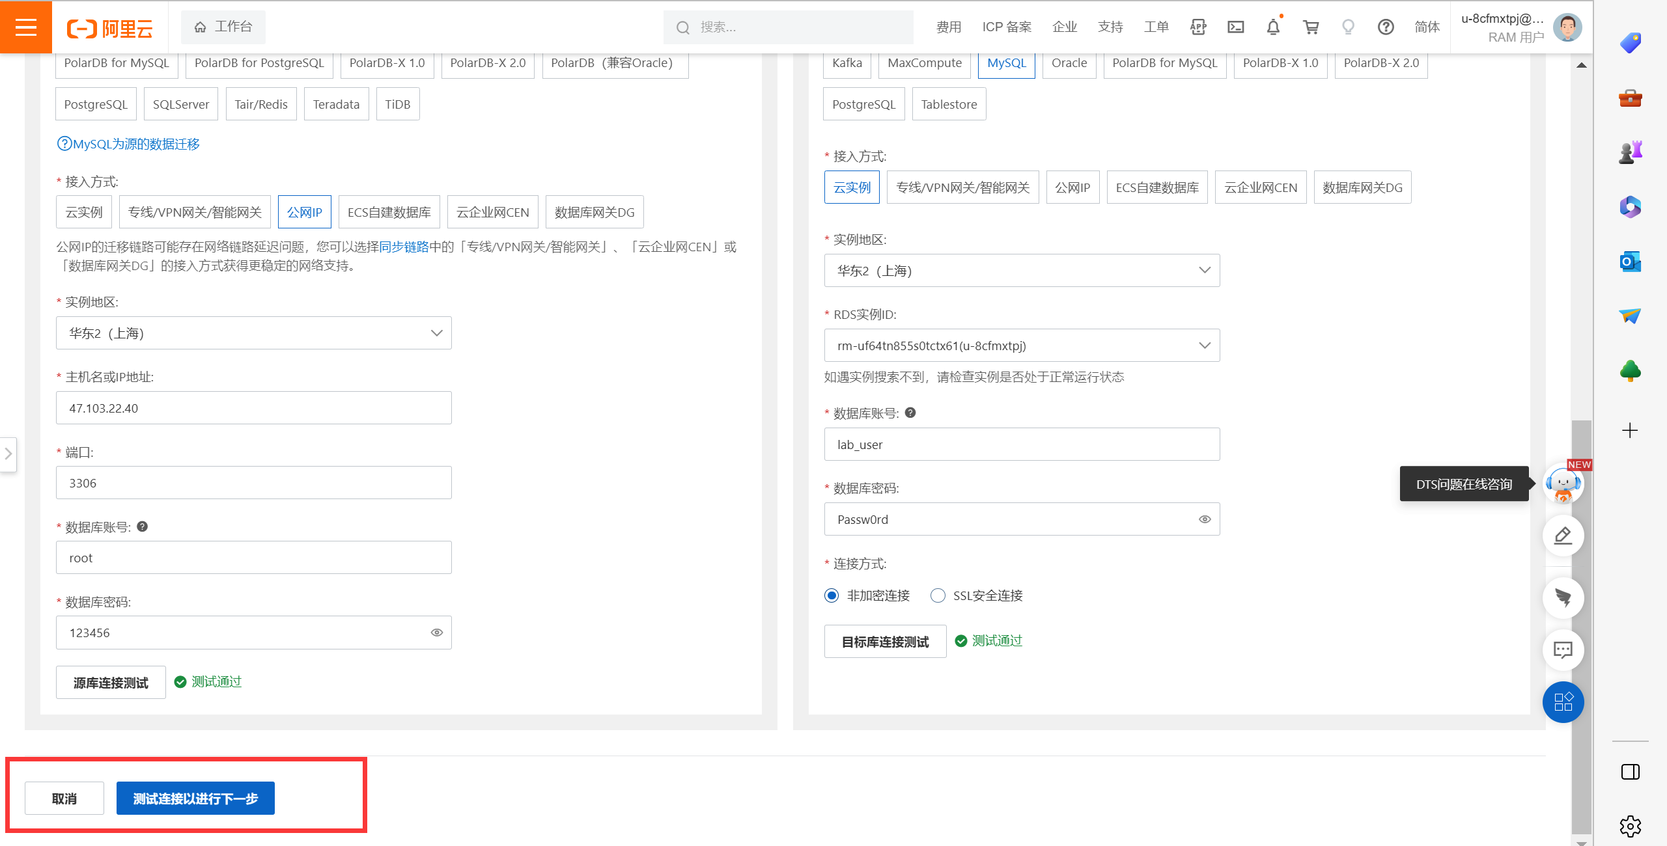Image resolution: width=1667 pixels, height=846 pixels.
Task: Open browser sidebar settings gear
Action: pos(1631,826)
